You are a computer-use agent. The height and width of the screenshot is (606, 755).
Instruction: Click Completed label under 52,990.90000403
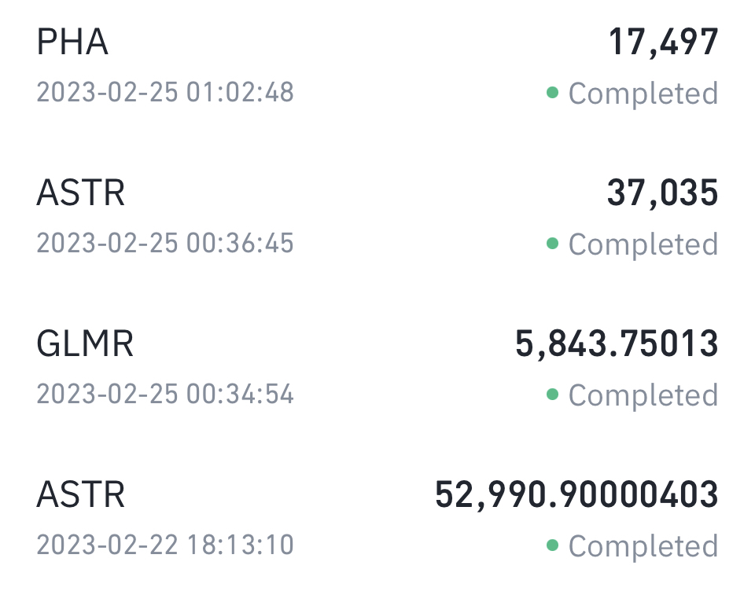click(643, 545)
